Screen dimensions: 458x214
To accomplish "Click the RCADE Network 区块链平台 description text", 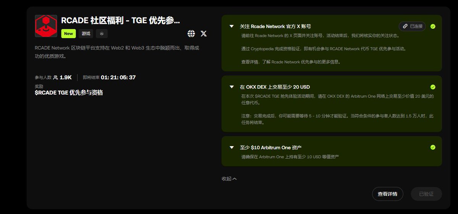I will (117, 52).
